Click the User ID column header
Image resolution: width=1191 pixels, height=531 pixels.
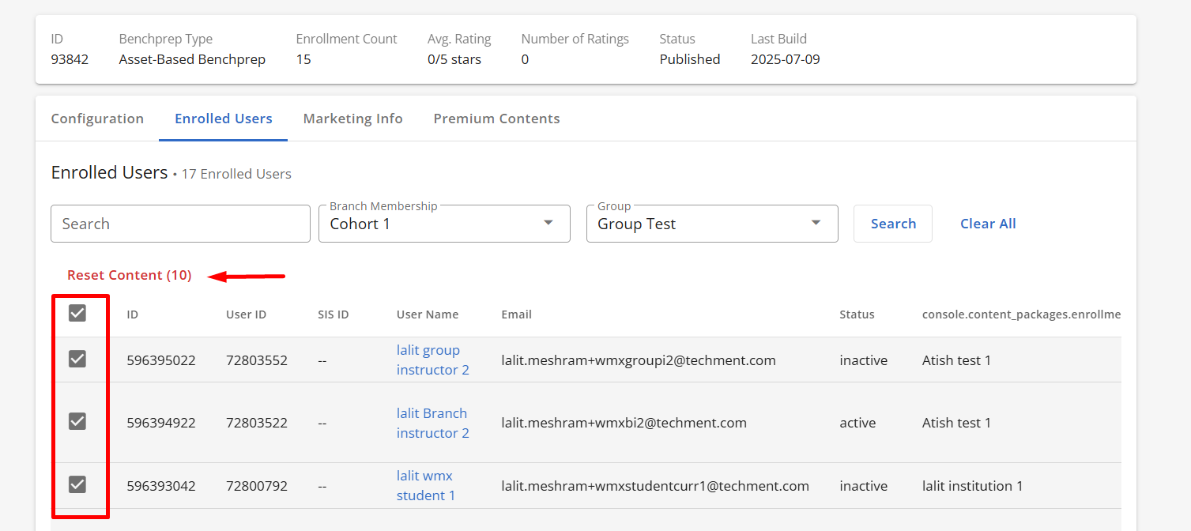pos(246,314)
